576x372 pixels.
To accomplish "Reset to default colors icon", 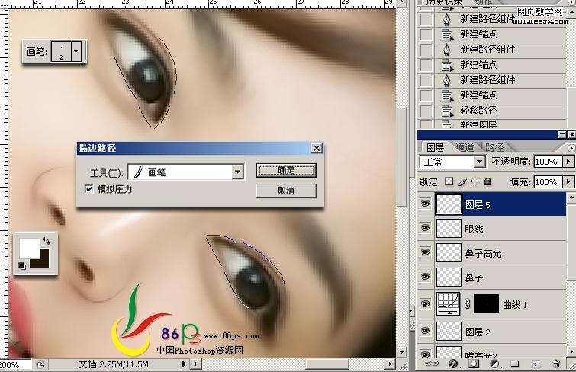I will point(21,265).
